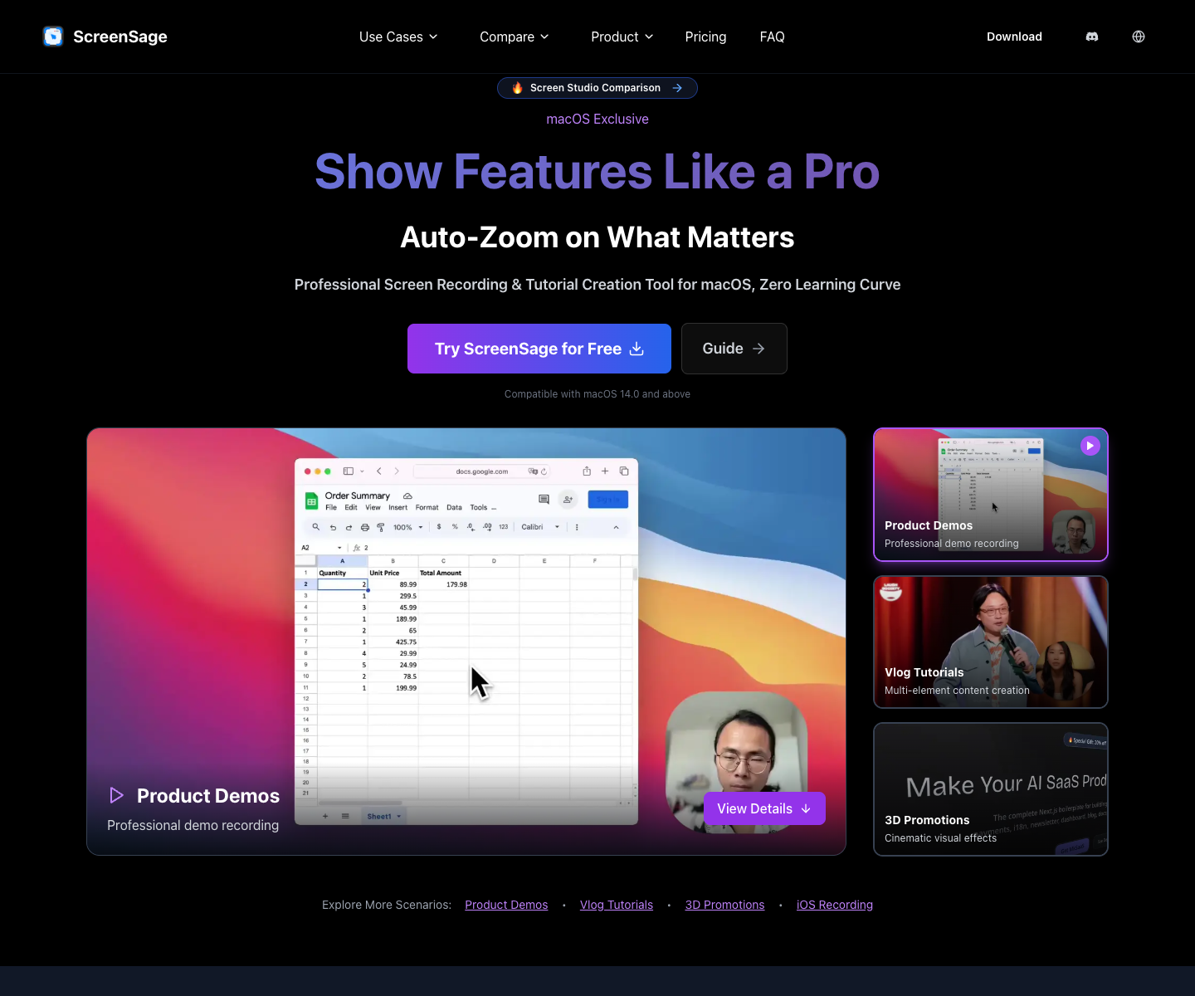Click the down arrow in View Details button
1195x996 pixels.
(806, 808)
